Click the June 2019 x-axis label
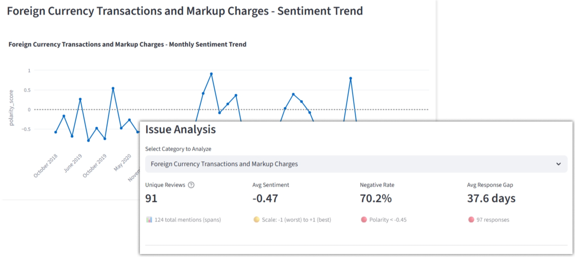 coord(73,163)
